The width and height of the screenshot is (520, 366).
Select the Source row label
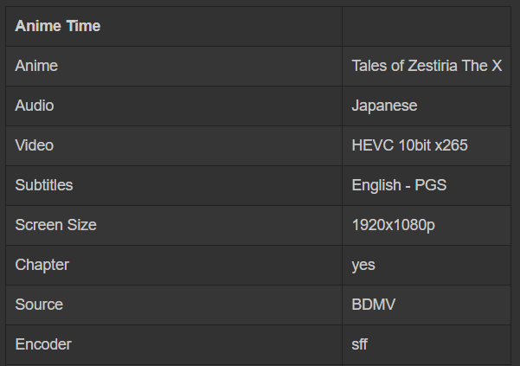pyautogui.click(x=39, y=305)
